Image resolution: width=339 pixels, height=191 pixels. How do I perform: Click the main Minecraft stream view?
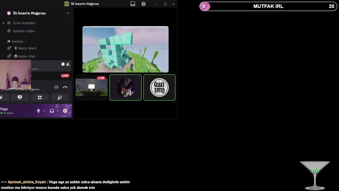(126, 49)
